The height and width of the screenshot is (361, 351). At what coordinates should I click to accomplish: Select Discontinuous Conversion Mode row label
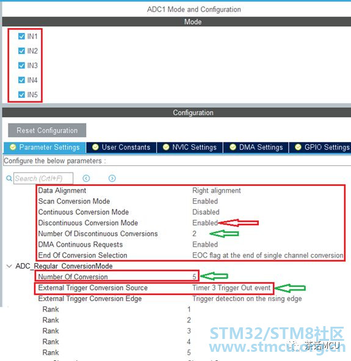[x=88, y=223]
